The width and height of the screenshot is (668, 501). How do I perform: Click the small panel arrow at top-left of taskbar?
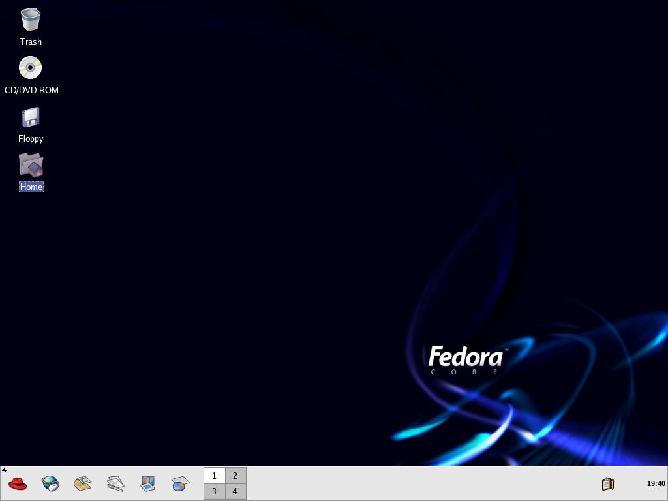4,470
